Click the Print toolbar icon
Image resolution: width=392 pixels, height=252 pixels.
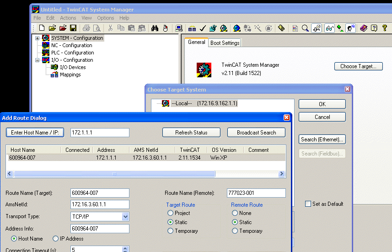(x=86, y=28)
